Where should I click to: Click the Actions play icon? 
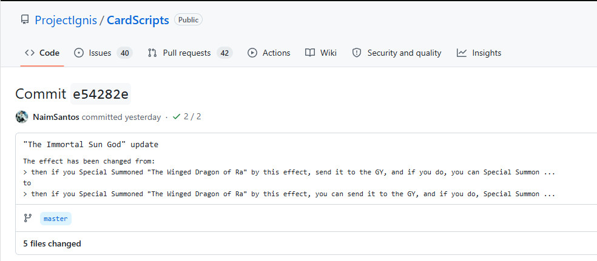252,53
